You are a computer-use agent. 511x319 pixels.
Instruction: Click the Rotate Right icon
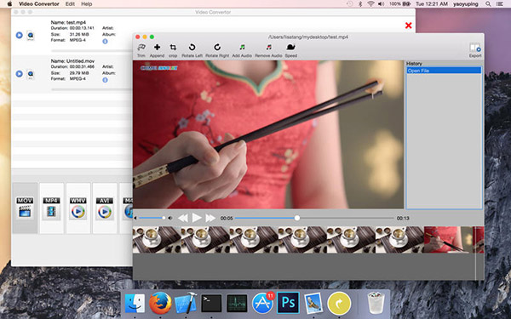pyautogui.click(x=217, y=48)
